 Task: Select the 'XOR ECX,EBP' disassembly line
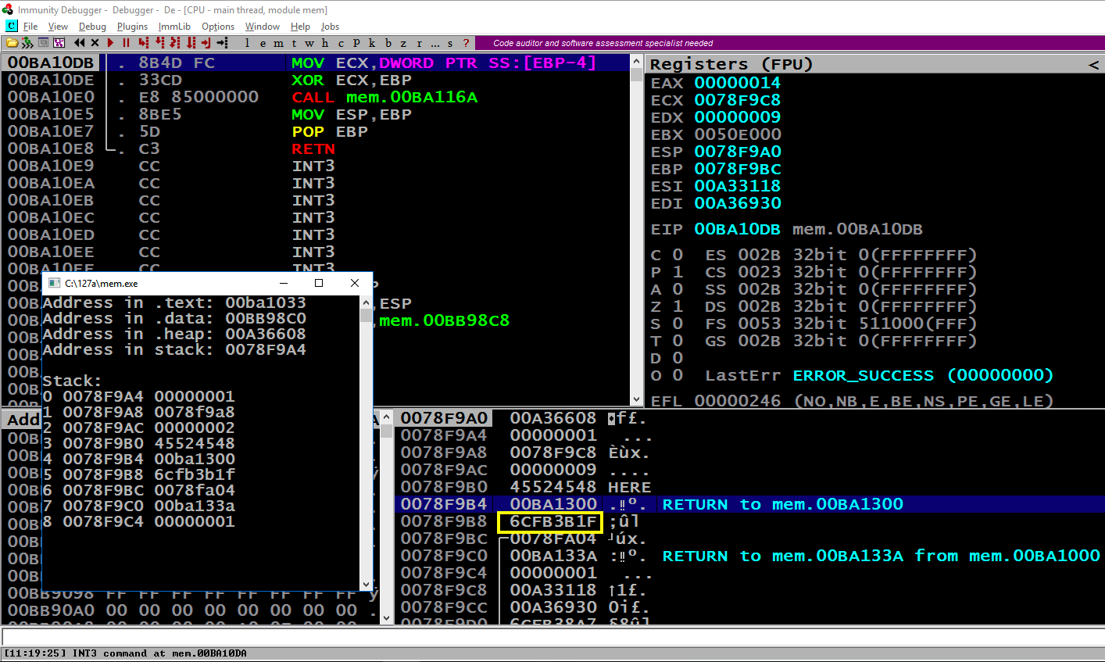point(316,81)
